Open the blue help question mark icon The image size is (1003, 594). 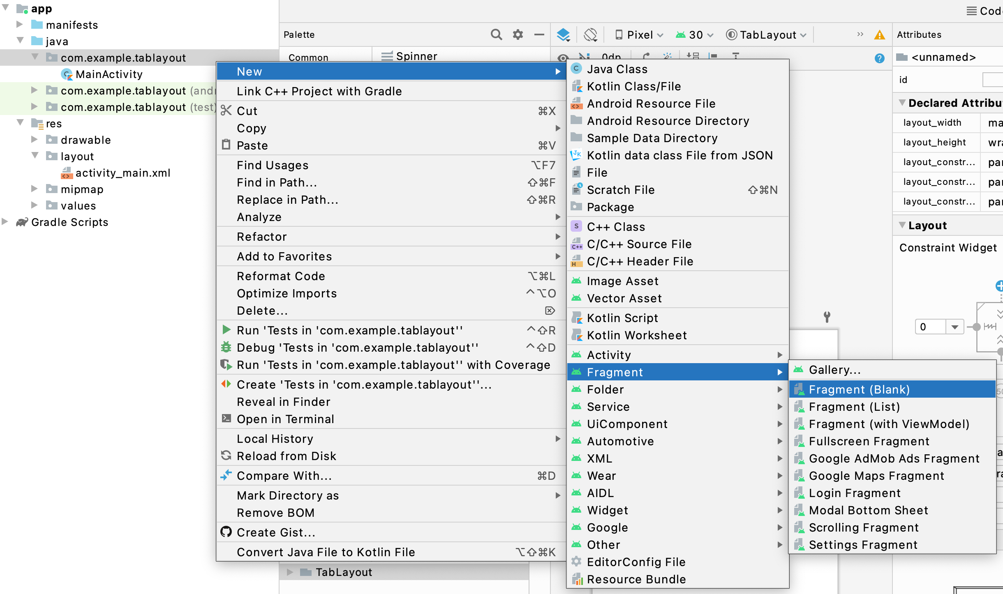[879, 58]
